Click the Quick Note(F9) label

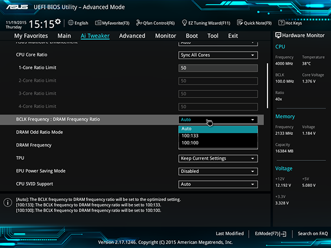[258, 23]
